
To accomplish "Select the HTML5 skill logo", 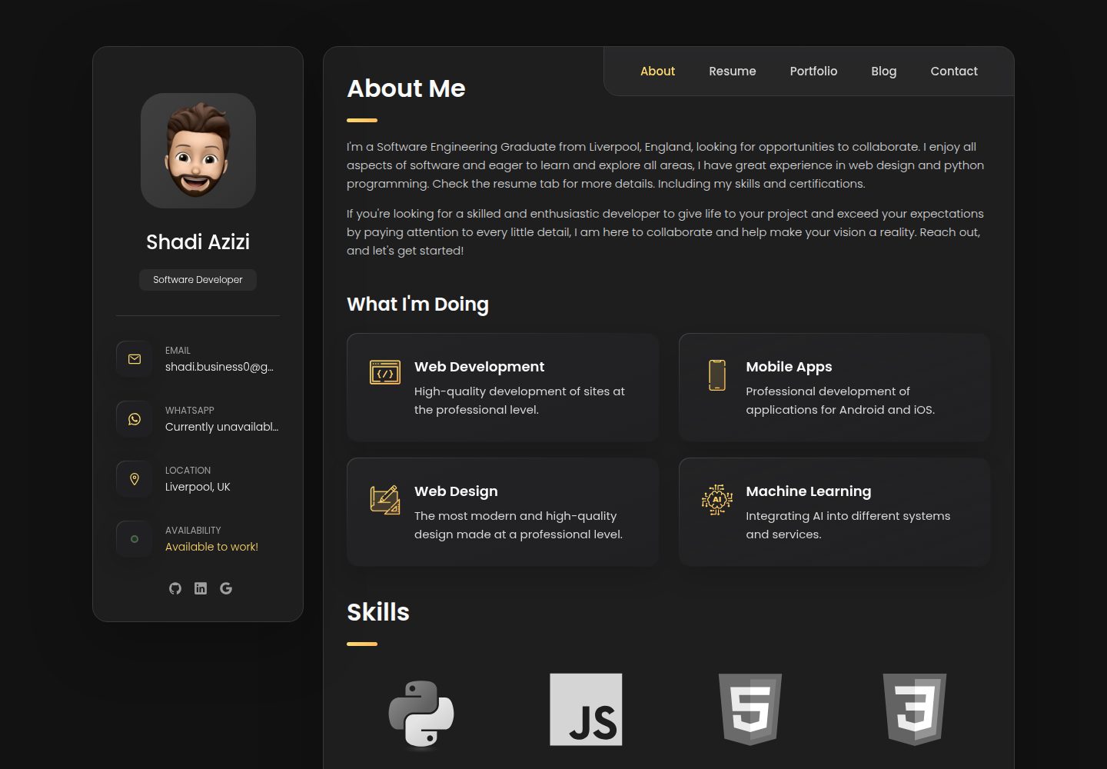I will click(750, 710).
